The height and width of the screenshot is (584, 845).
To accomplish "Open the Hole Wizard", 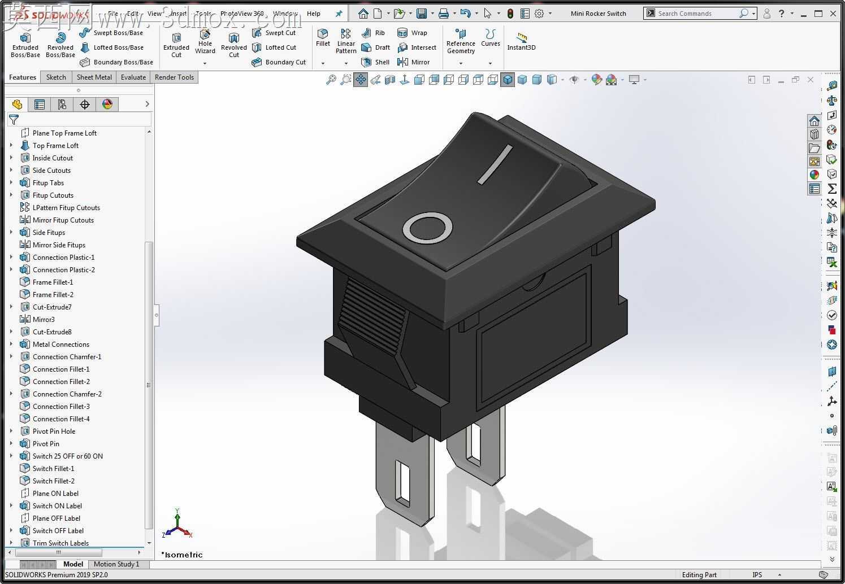I will click(x=205, y=42).
